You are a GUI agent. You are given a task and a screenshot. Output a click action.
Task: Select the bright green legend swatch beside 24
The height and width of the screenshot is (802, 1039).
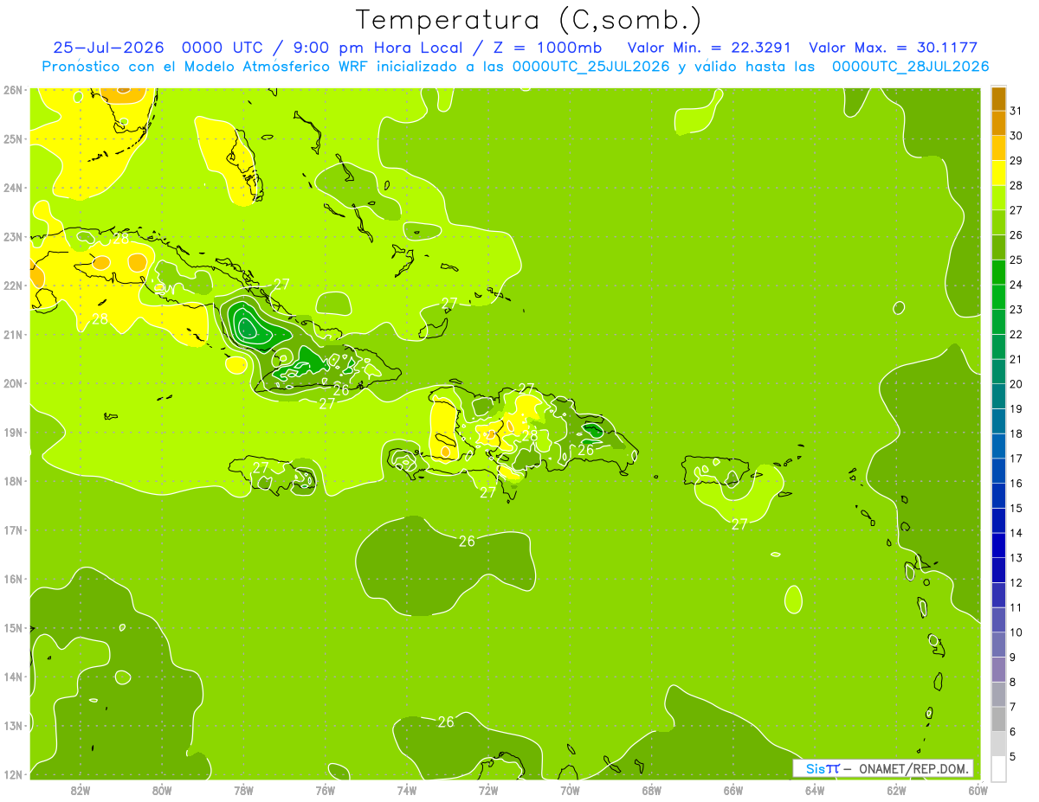tap(998, 273)
